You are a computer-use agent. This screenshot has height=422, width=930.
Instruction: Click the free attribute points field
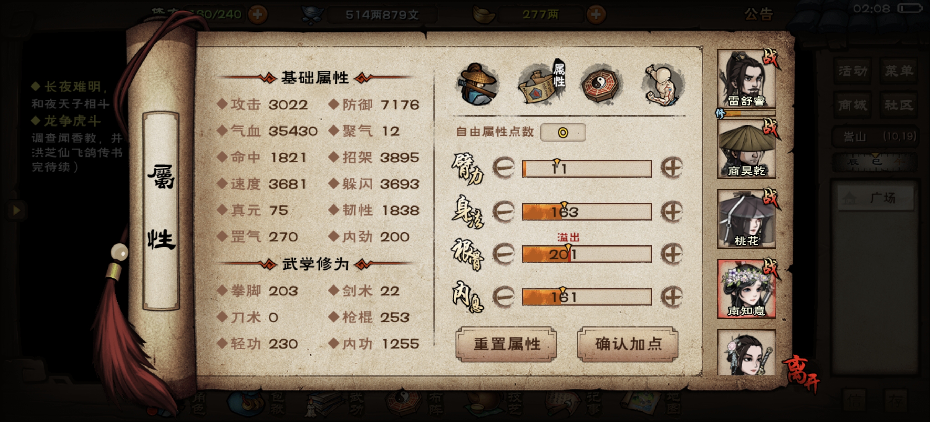(563, 132)
